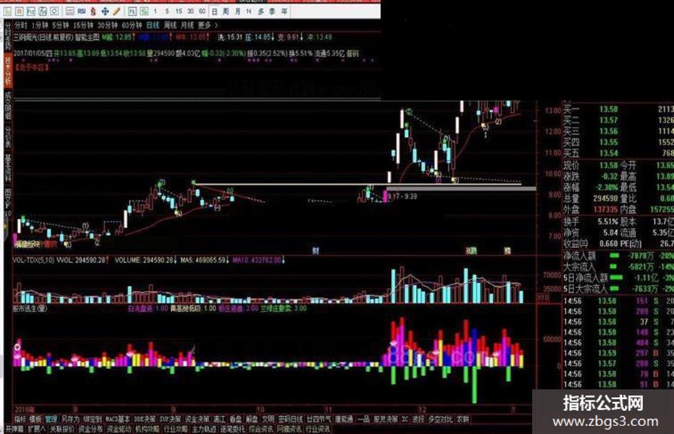
Task: Select the 密码日线 template tab
Action: click(290, 419)
